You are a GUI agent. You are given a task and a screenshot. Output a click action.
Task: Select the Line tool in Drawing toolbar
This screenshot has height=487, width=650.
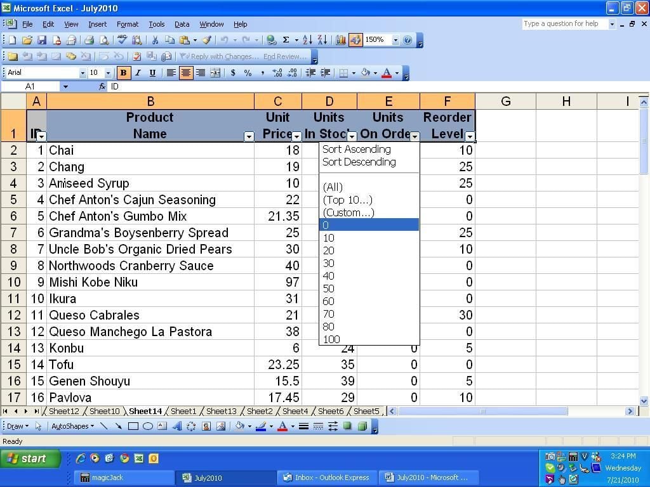pyautogui.click(x=103, y=426)
